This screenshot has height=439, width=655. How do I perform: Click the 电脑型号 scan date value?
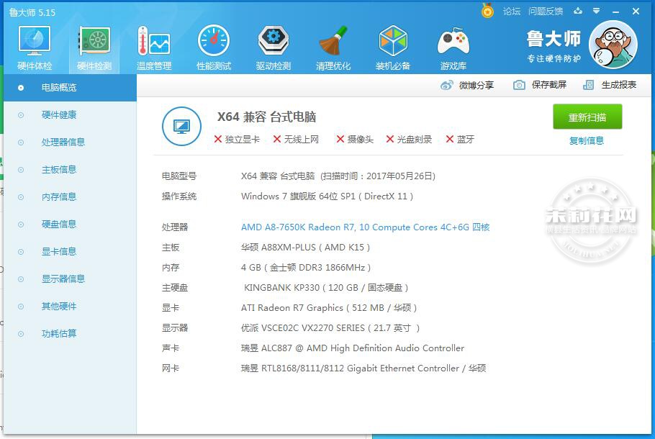338,176
